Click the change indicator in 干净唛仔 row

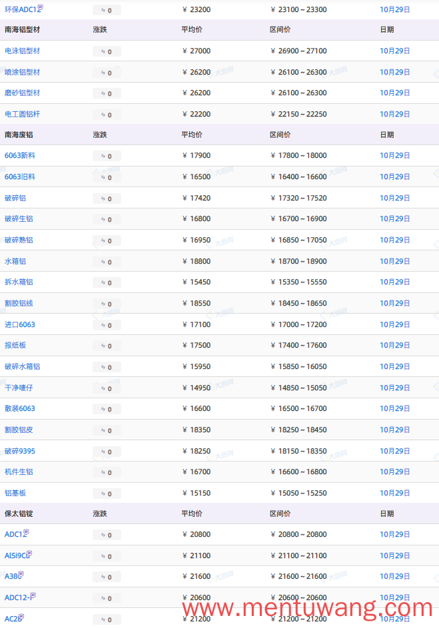pos(107,388)
